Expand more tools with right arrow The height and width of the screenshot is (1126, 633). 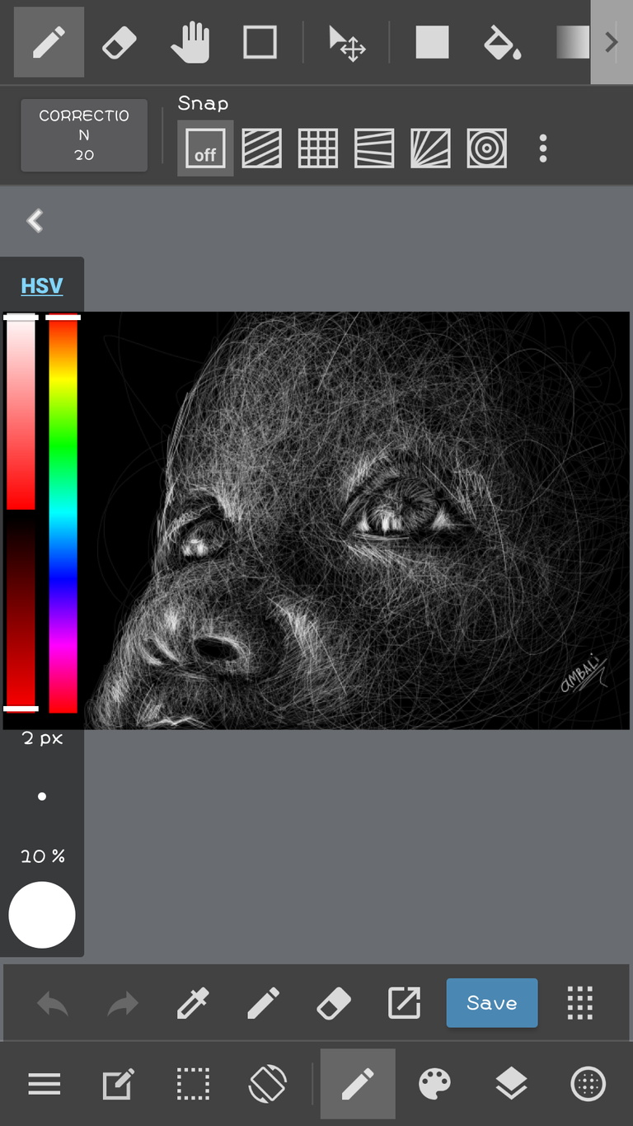pos(612,42)
